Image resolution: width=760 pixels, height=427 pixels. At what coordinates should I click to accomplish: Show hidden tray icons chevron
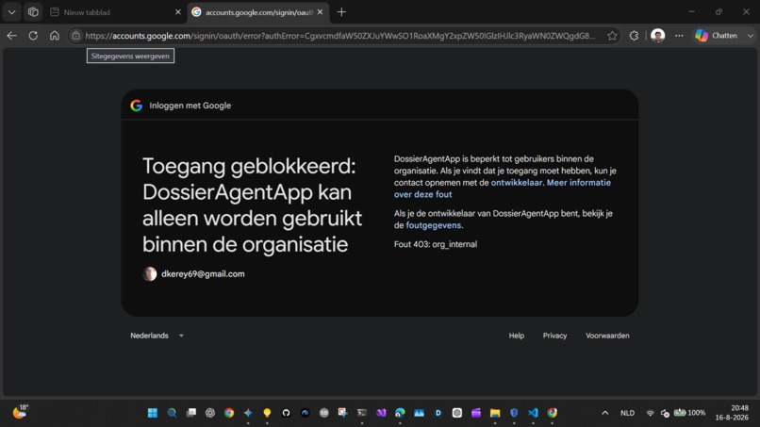tap(605, 413)
